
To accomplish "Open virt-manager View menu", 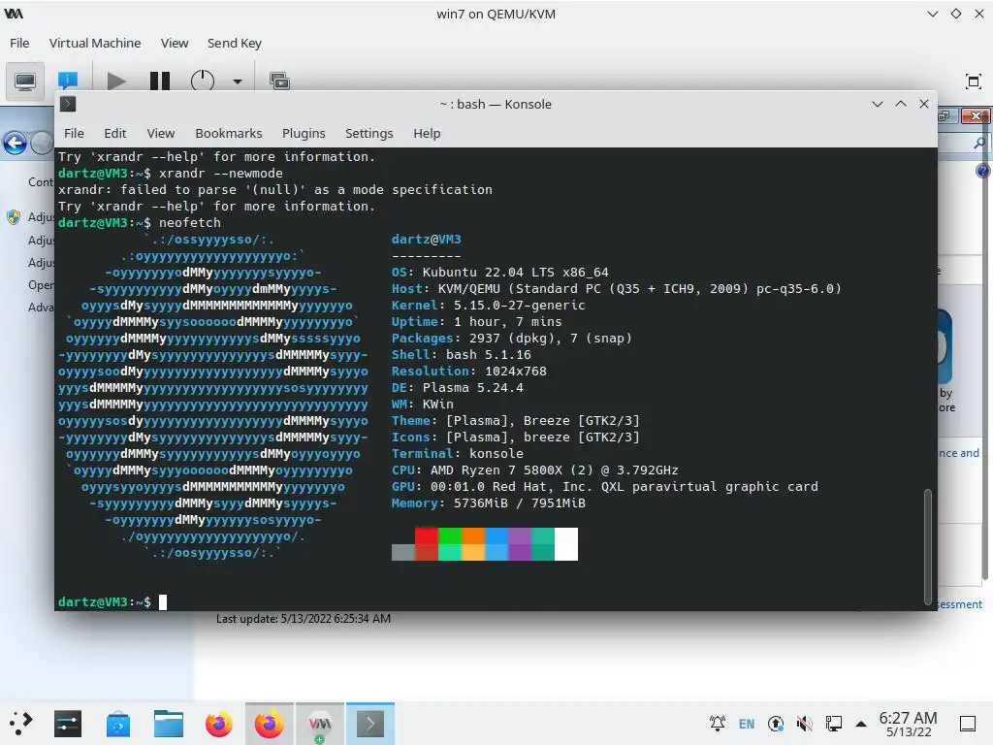I will [x=175, y=43].
